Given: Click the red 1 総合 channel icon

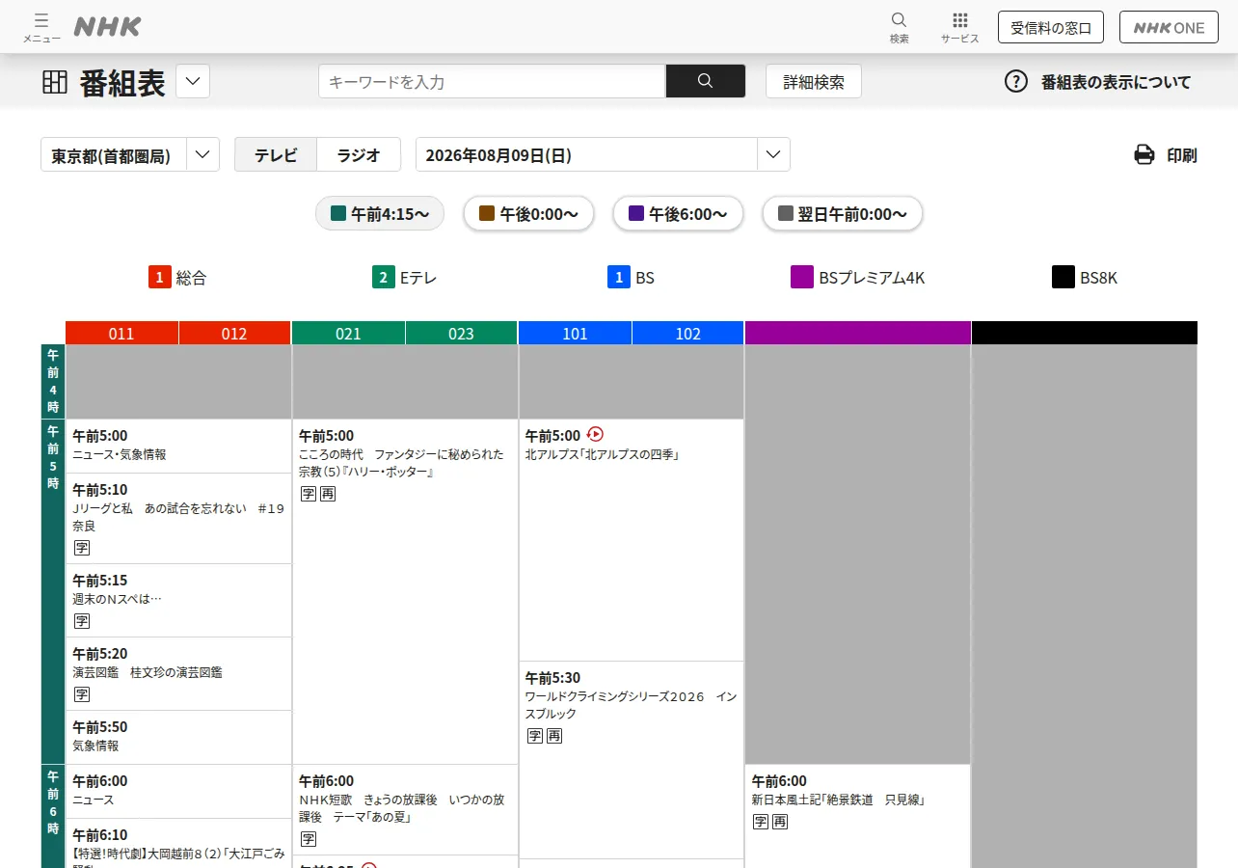Looking at the screenshot, I should pyautogui.click(x=159, y=278).
